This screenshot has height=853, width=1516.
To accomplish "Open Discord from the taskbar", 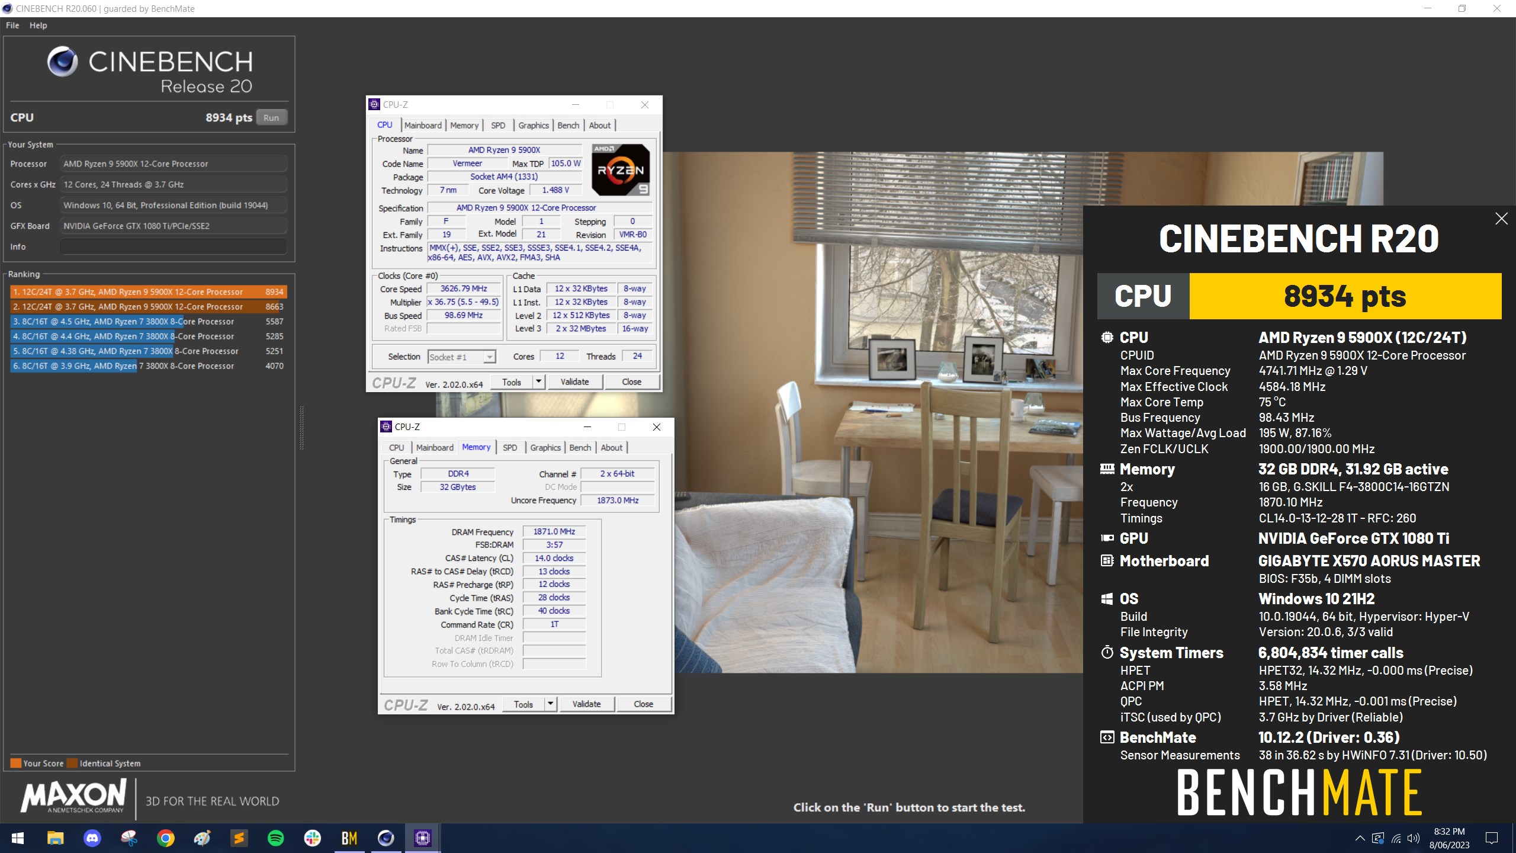I will (92, 838).
